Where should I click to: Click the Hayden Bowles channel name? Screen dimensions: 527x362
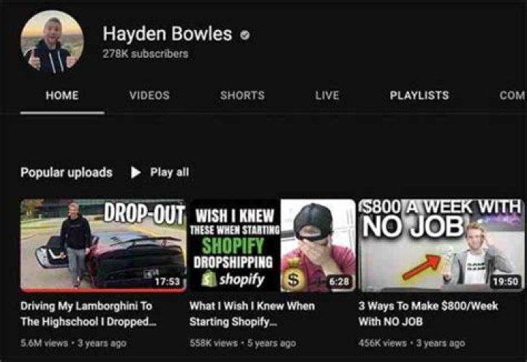[x=168, y=34]
